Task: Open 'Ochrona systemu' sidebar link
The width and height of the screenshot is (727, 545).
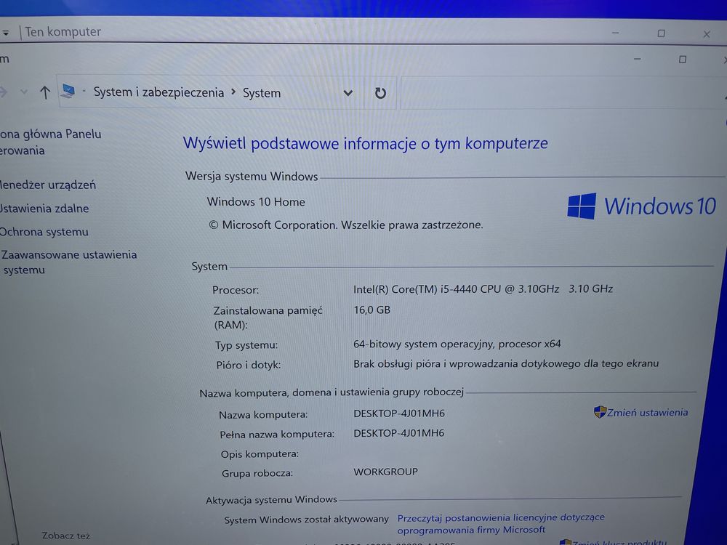Action: [44, 232]
